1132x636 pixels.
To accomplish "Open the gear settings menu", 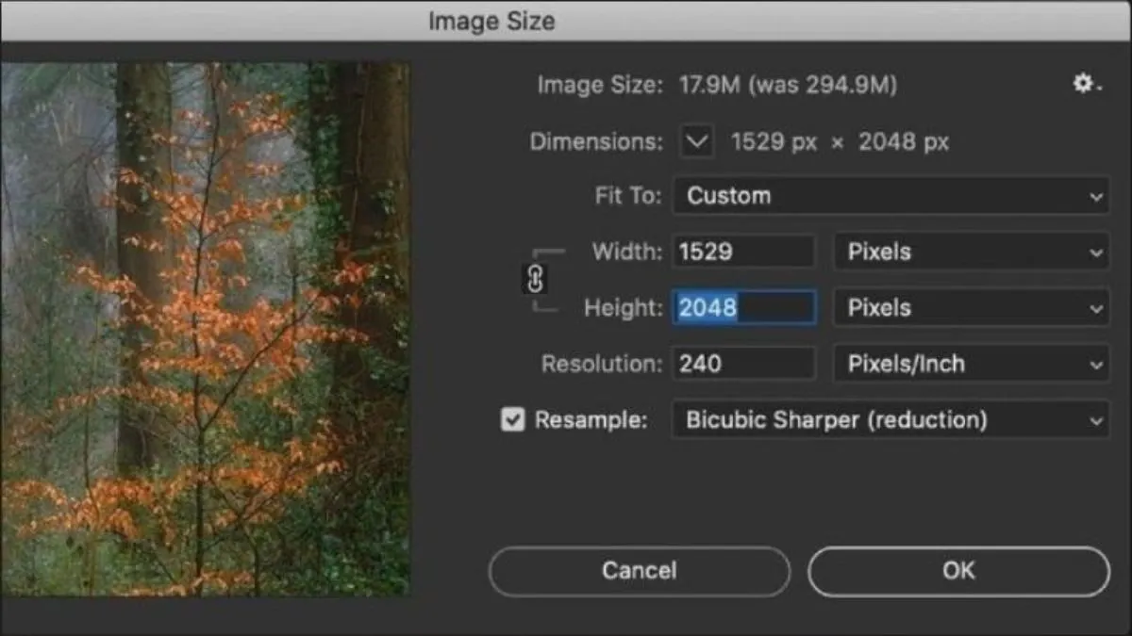I will click(1085, 85).
